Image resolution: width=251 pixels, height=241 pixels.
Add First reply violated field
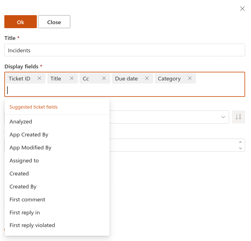[57, 225]
